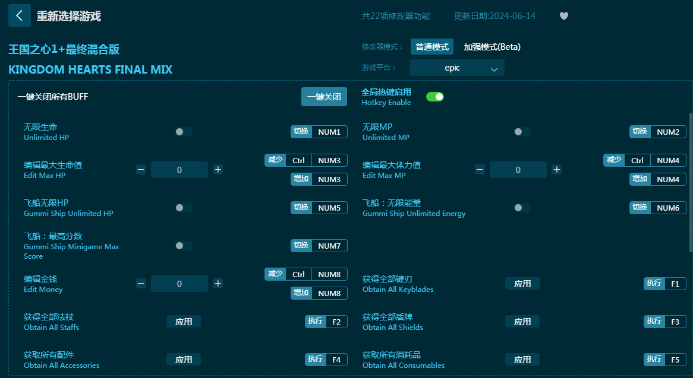The width and height of the screenshot is (693, 378).
Task: Open the game platform epic dropdown
Action: 457,68
